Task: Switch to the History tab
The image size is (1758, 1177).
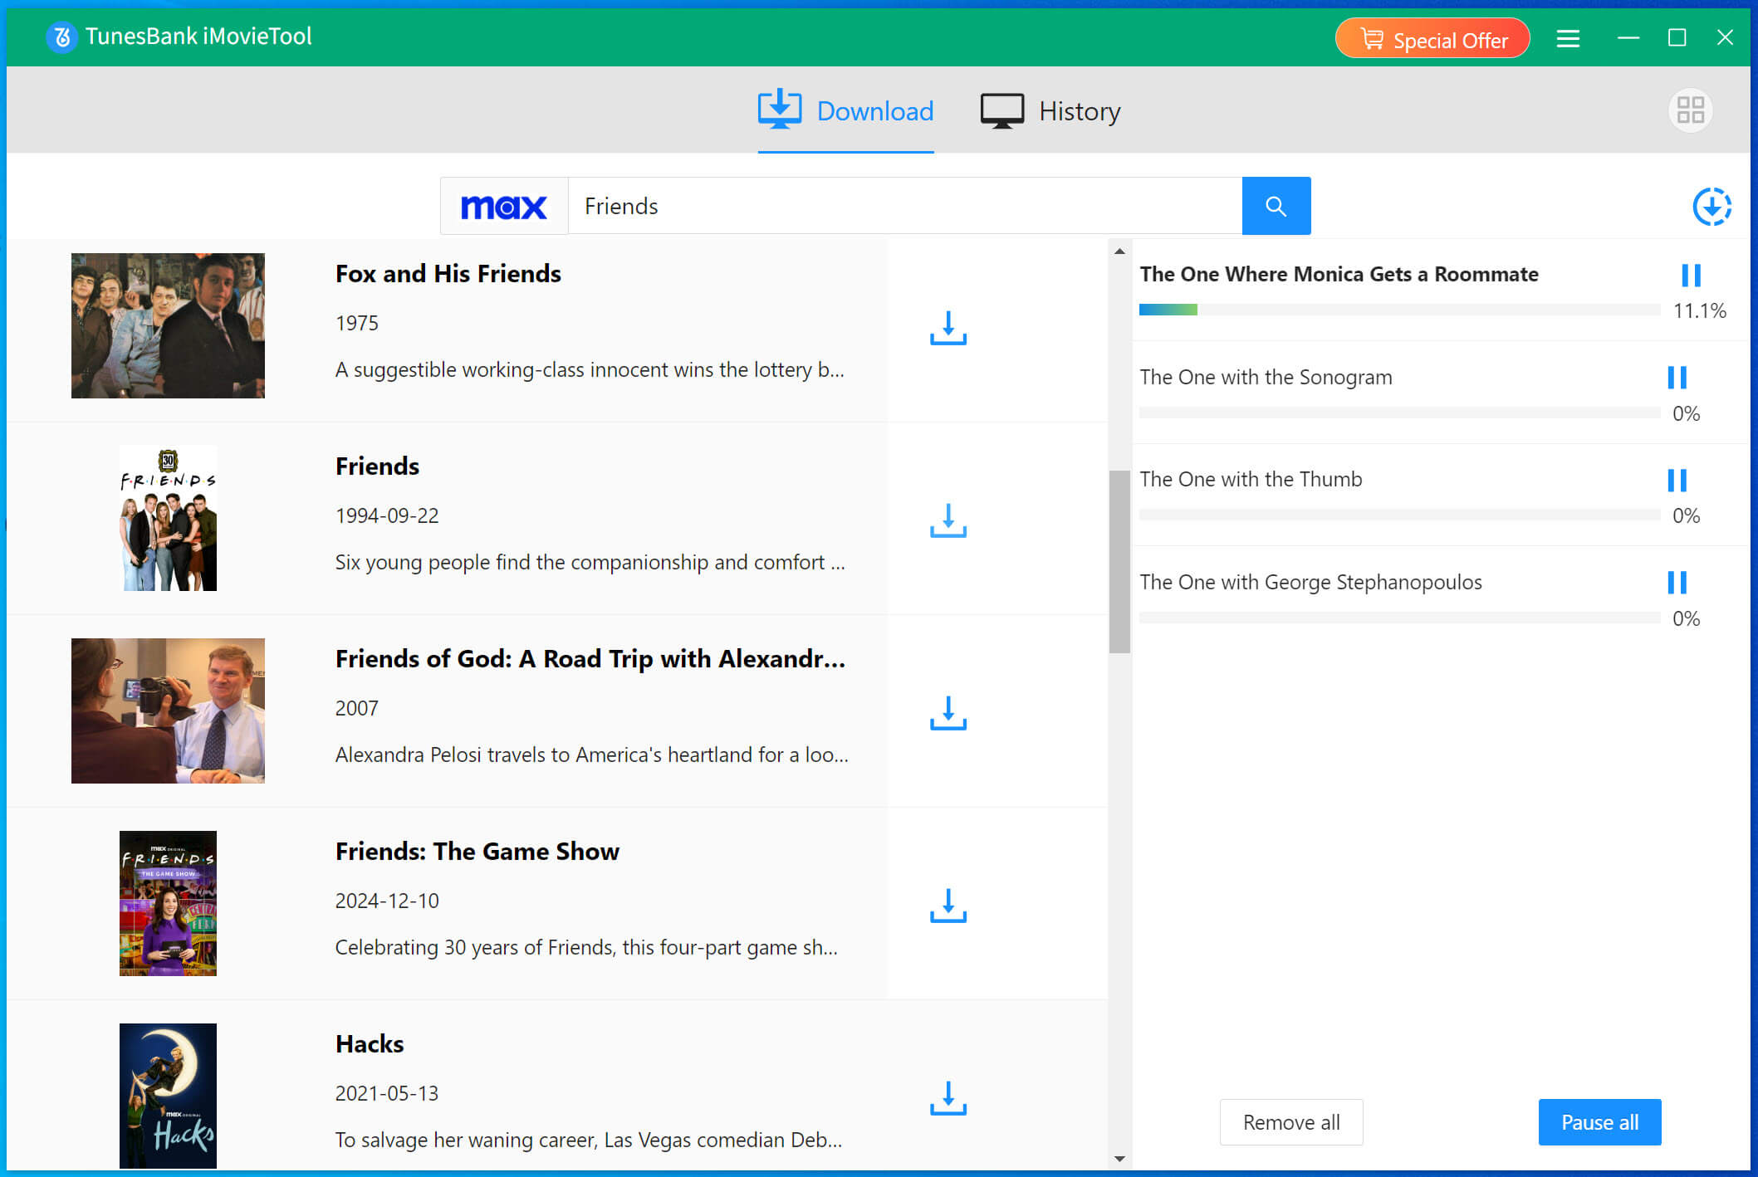Action: (1050, 110)
